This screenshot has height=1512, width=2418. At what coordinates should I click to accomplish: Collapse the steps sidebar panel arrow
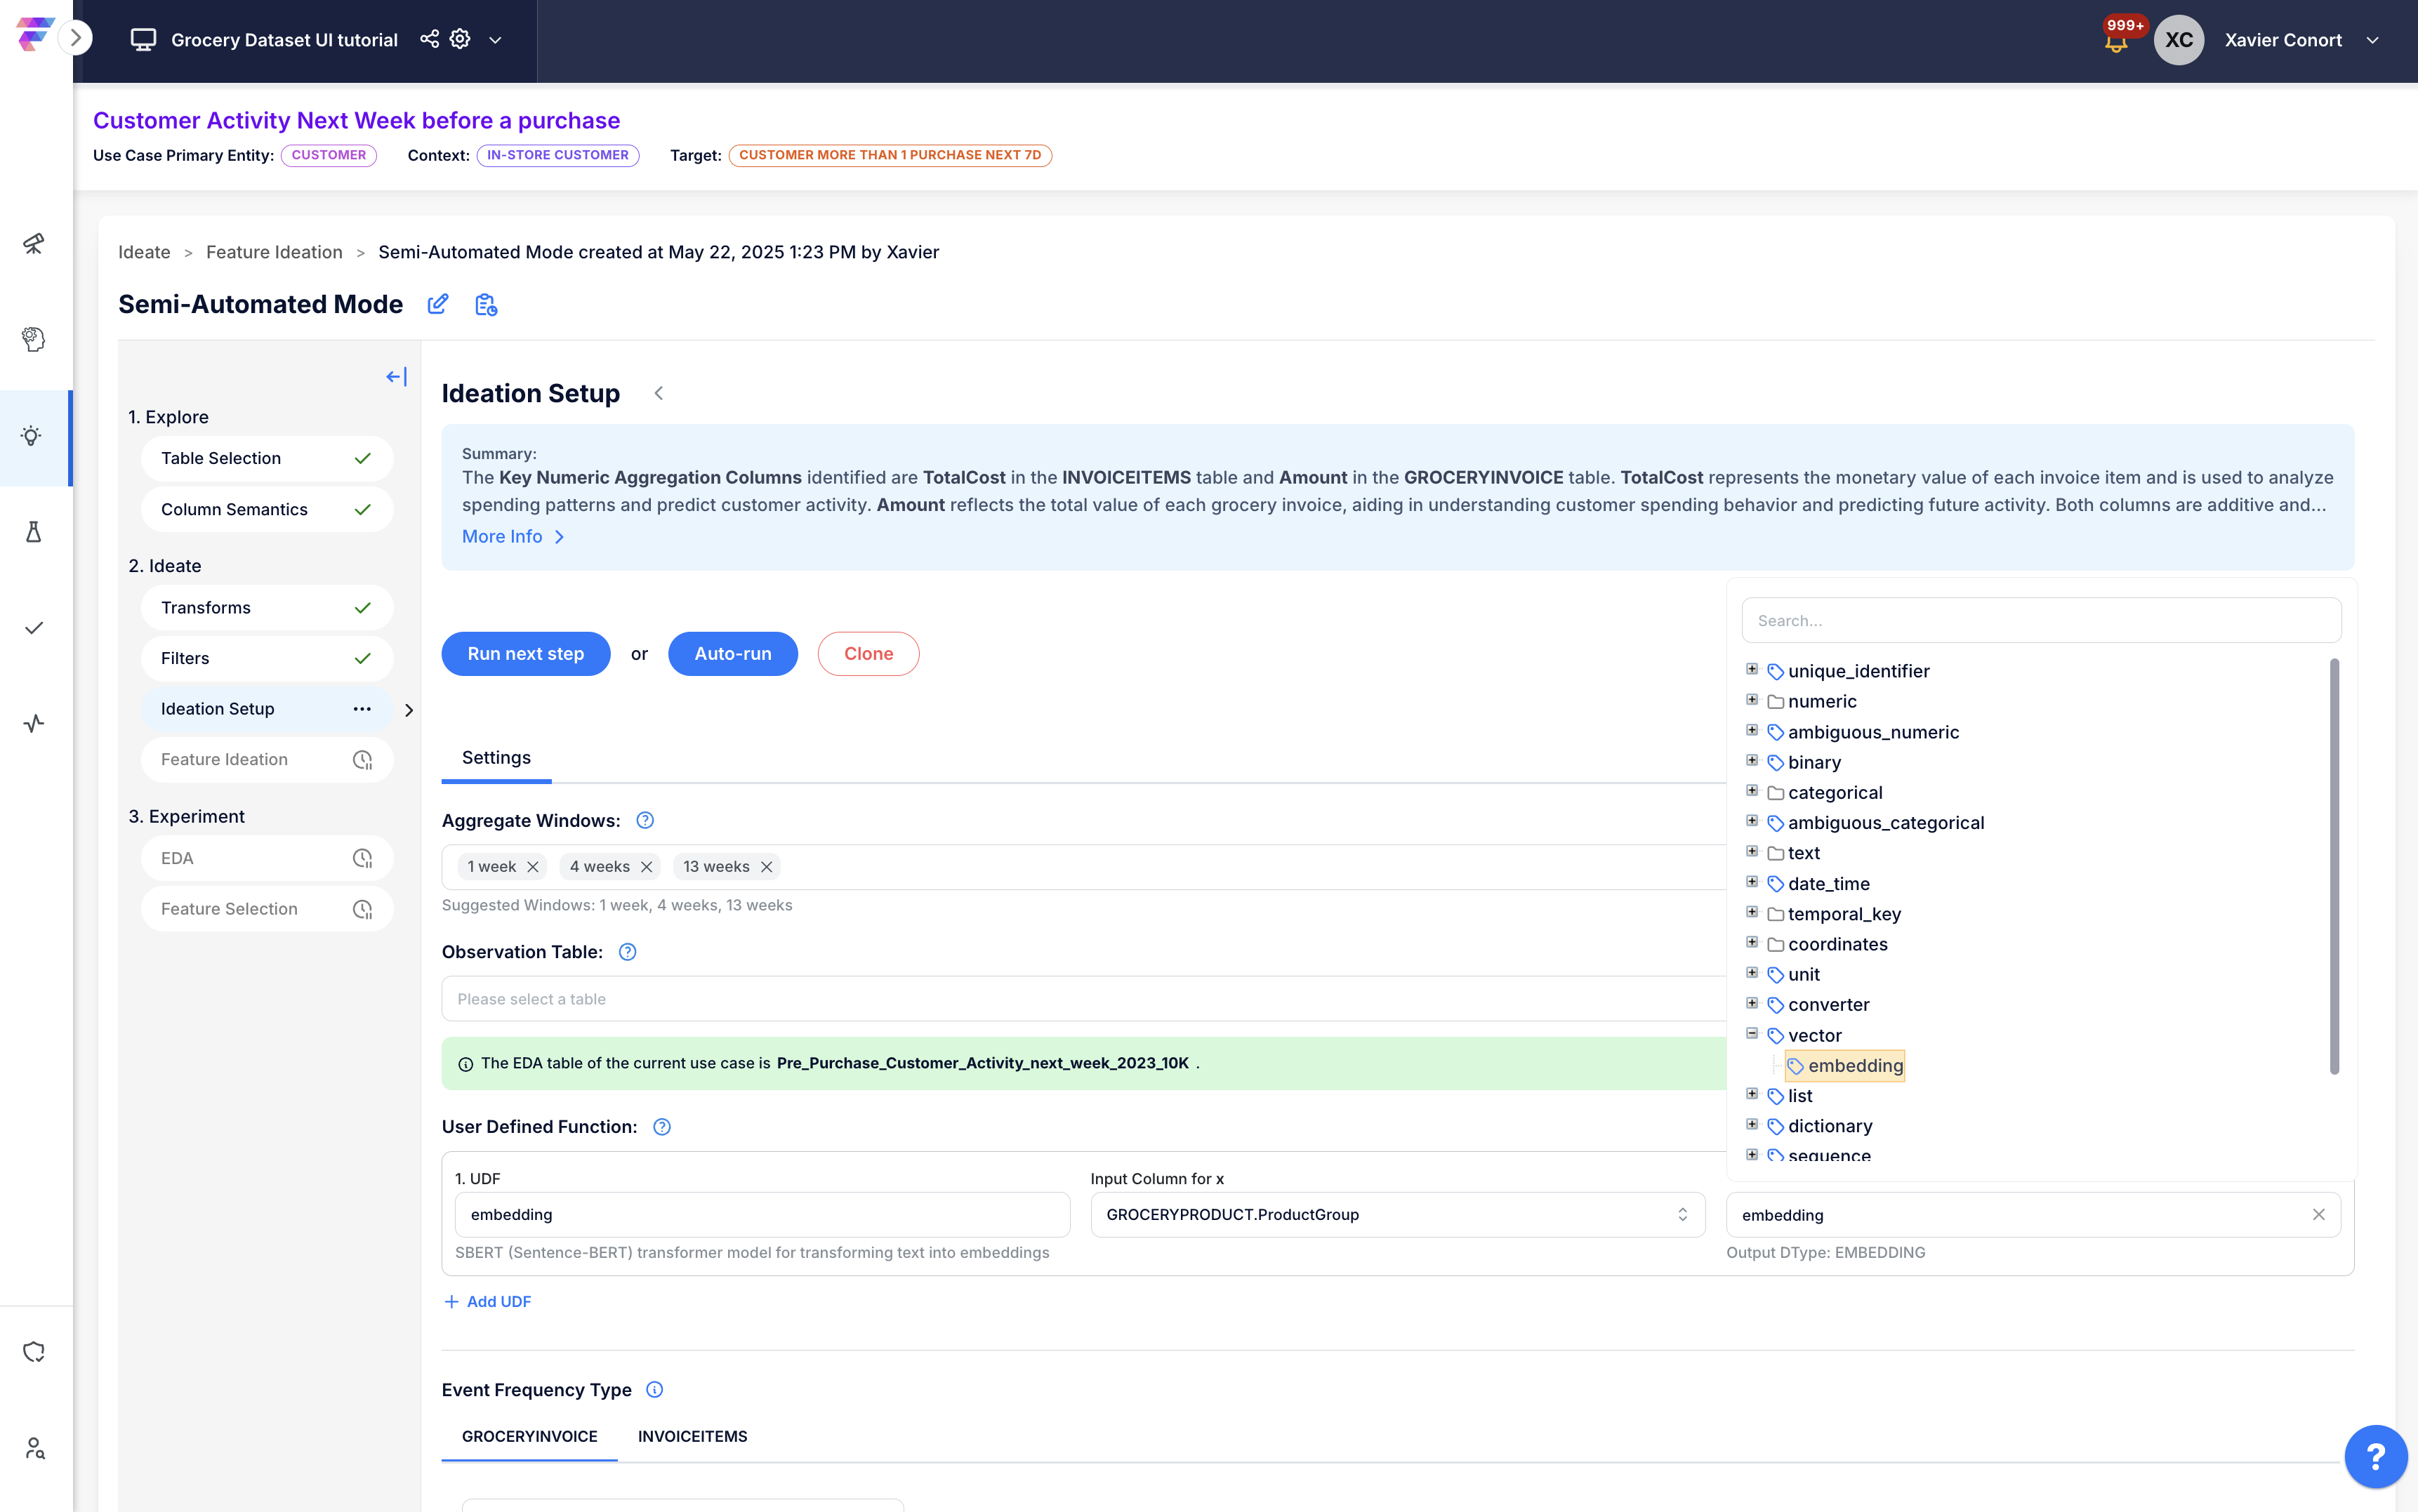pos(397,377)
